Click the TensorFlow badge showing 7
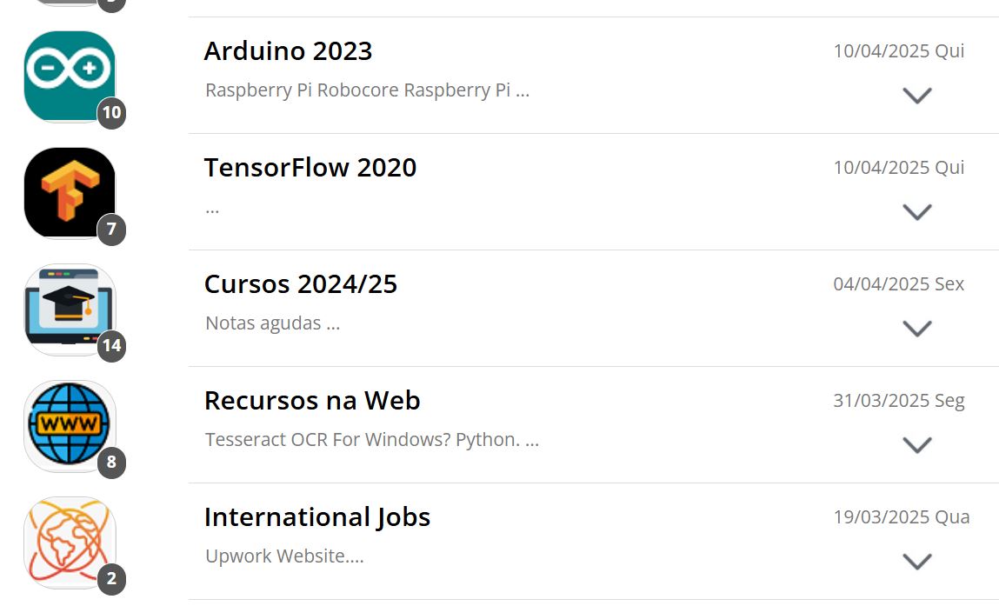Viewport: 999px width, 606px height. [111, 230]
